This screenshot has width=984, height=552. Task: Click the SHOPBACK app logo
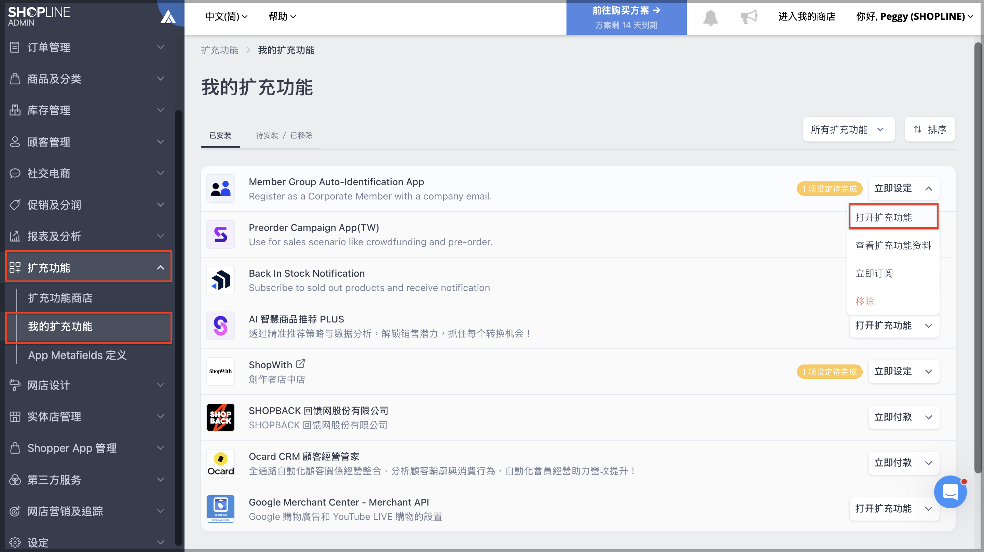[221, 417]
